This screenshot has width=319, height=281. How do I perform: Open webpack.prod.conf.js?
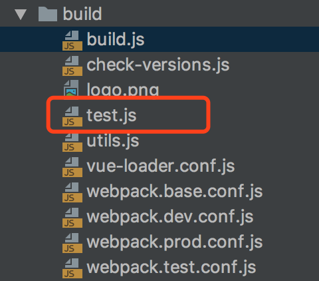point(175,242)
